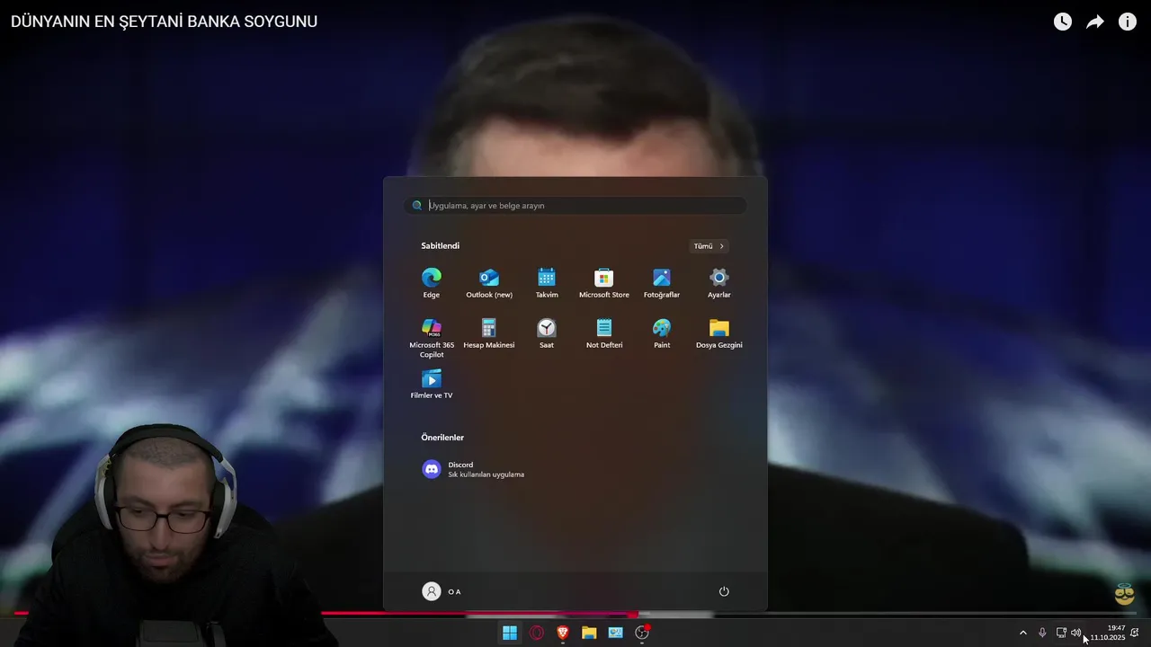Click the channel avatar watermark on video

[1124, 595]
